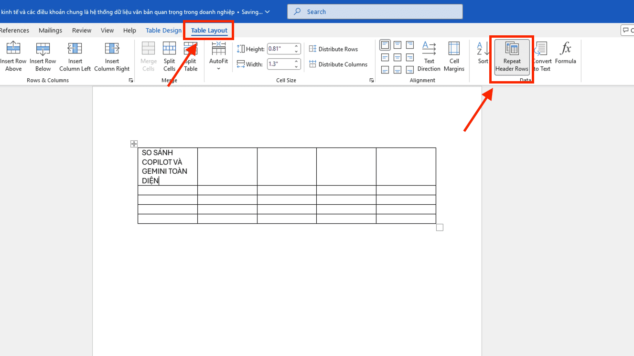
Task: Select Align Top Center alignment
Action: click(x=398, y=45)
